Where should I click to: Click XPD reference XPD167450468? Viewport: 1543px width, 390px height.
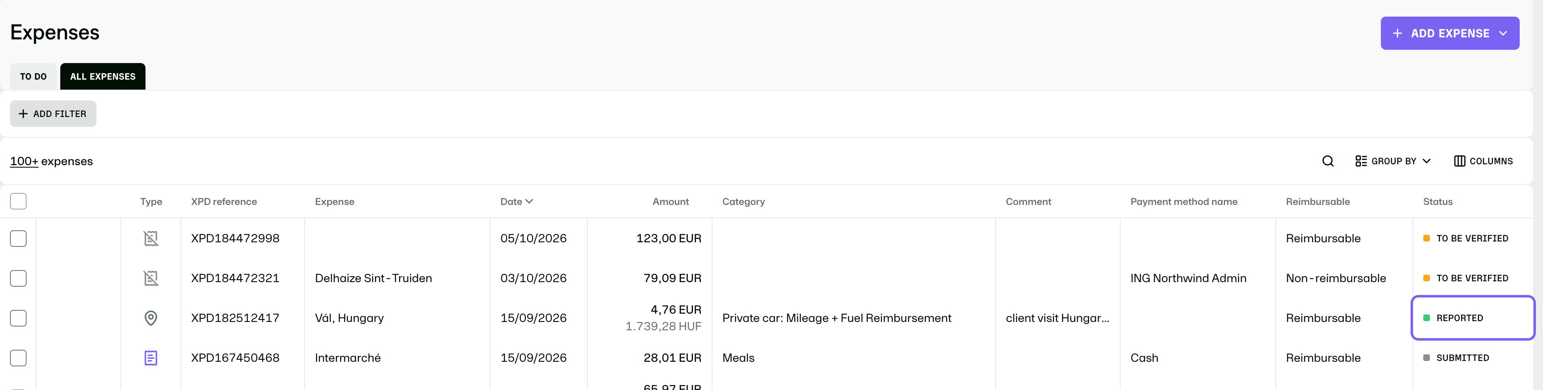pos(235,358)
